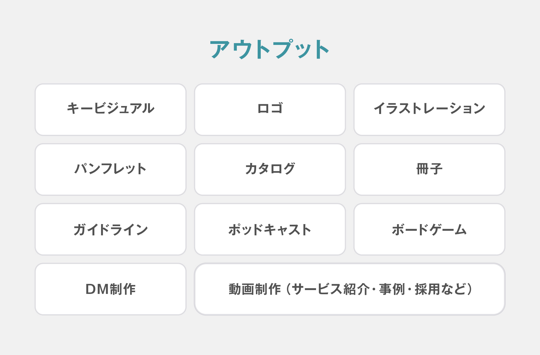Open the ガイドライン card
Screen dimensions: 540x355
[x=111, y=229]
